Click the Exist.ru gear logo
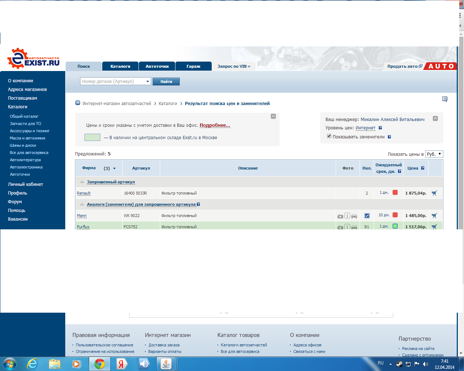This screenshot has width=464, height=371. [33, 58]
